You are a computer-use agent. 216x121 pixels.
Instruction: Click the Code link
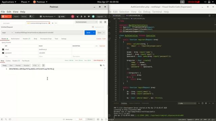104,39
